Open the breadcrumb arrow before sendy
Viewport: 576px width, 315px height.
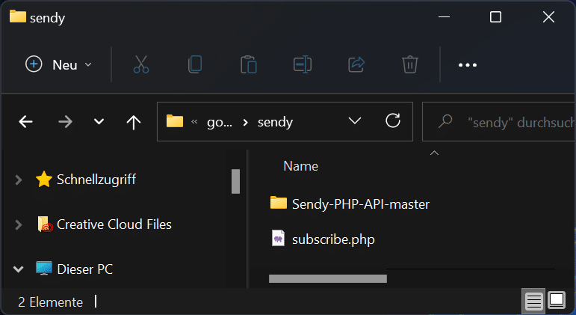coord(245,123)
